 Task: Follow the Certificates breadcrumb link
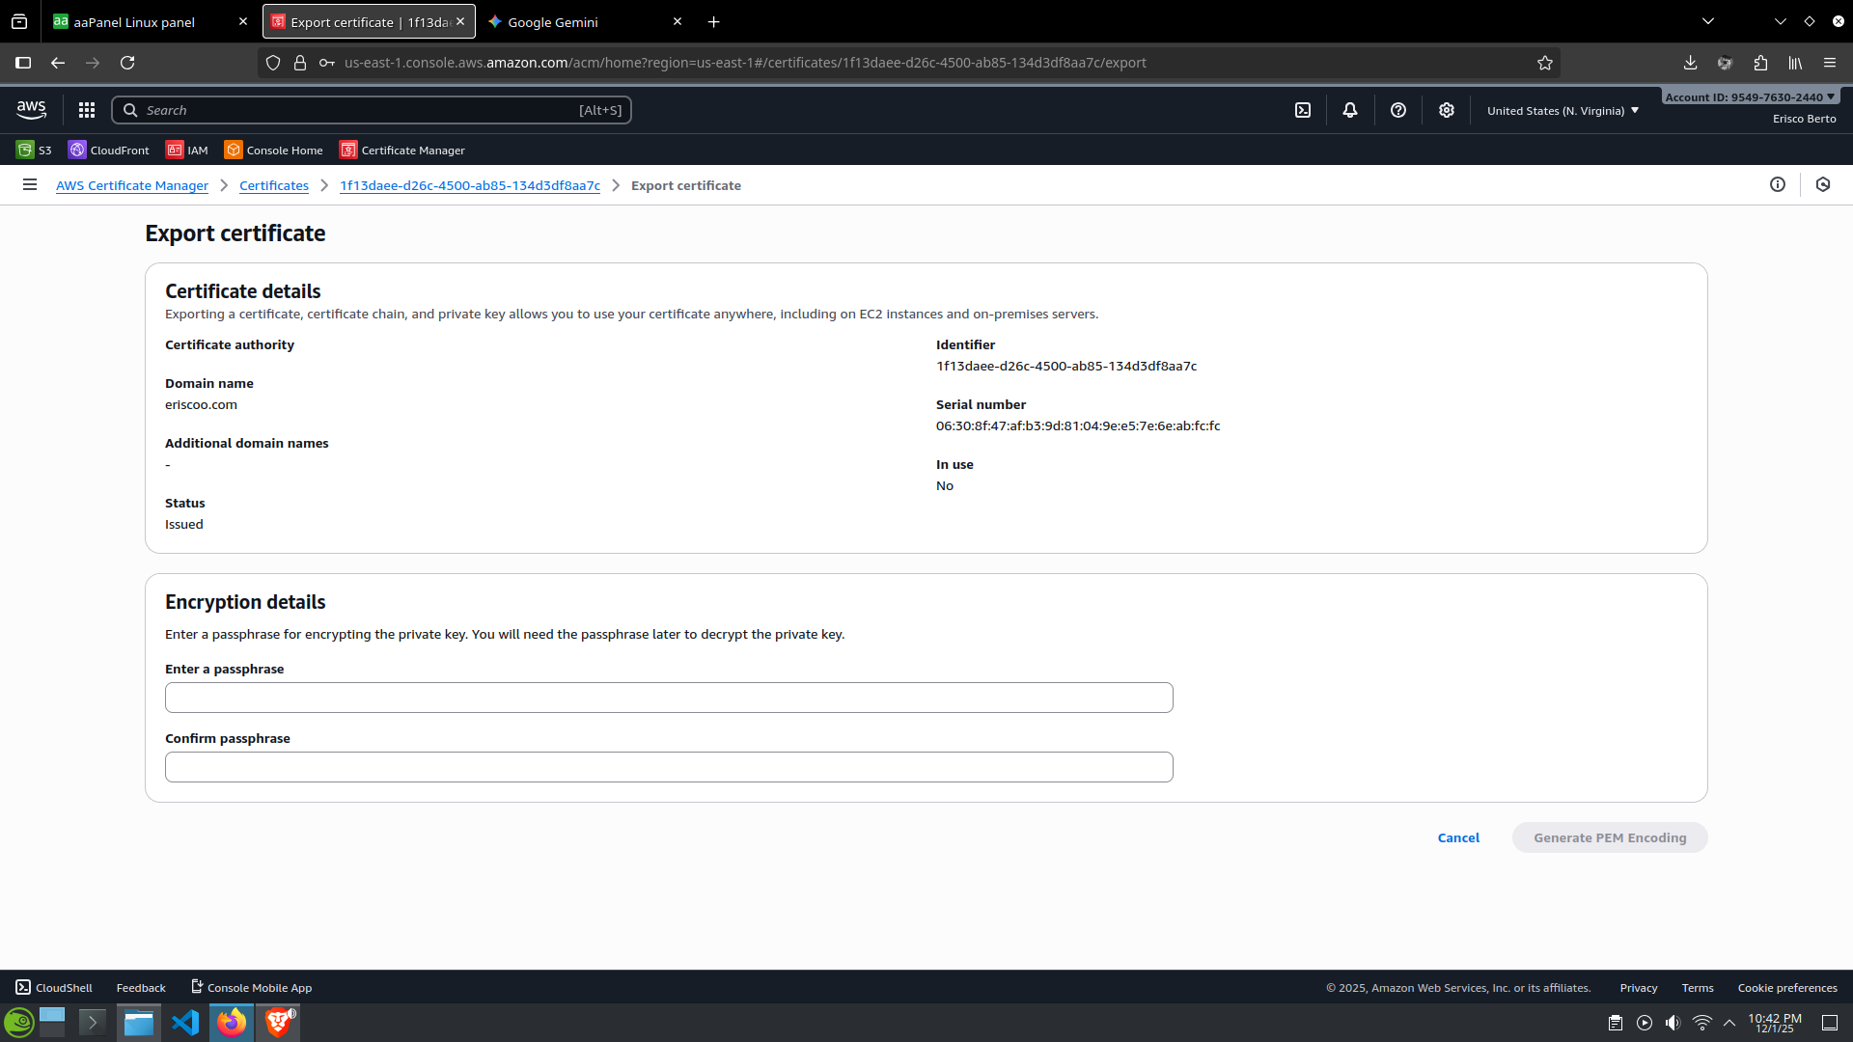click(274, 185)
